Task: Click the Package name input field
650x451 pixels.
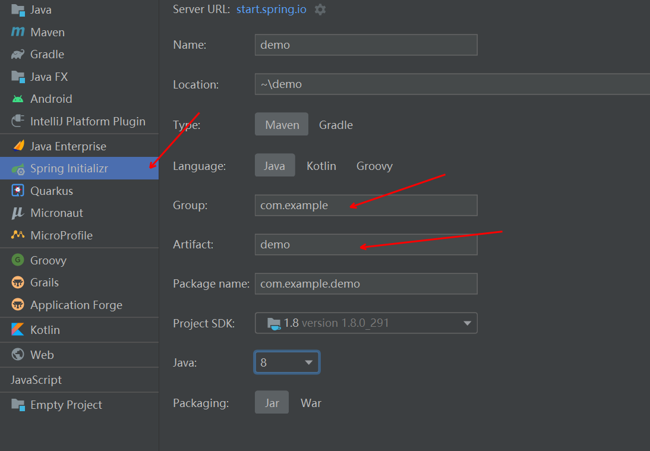Action: pyautogui.click(x=366, y=283)
